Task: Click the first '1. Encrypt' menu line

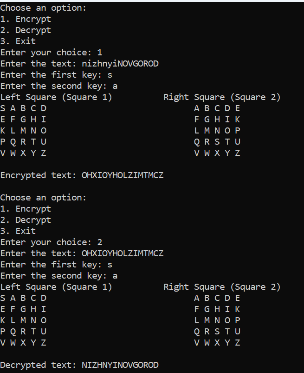Action: click(x=26, y=19)
